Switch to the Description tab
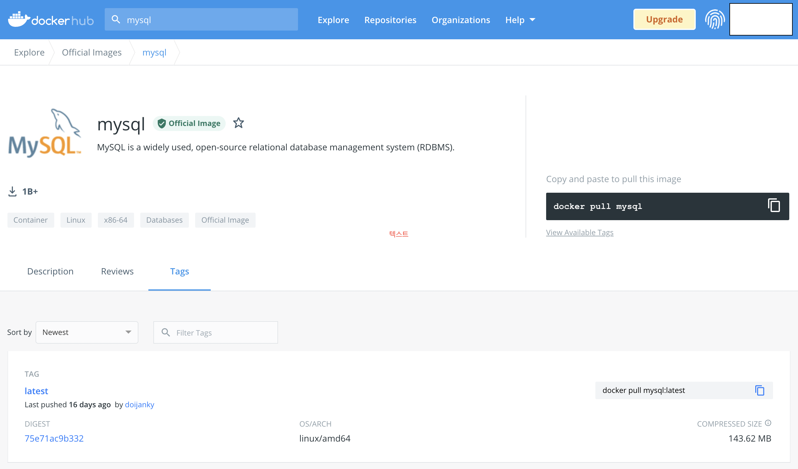This screenshot has width=798, height=469. (x=50, y=271)
